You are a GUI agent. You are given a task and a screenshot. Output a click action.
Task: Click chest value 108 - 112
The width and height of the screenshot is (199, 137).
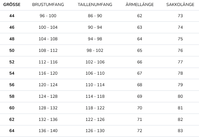(x=48, y=50)
